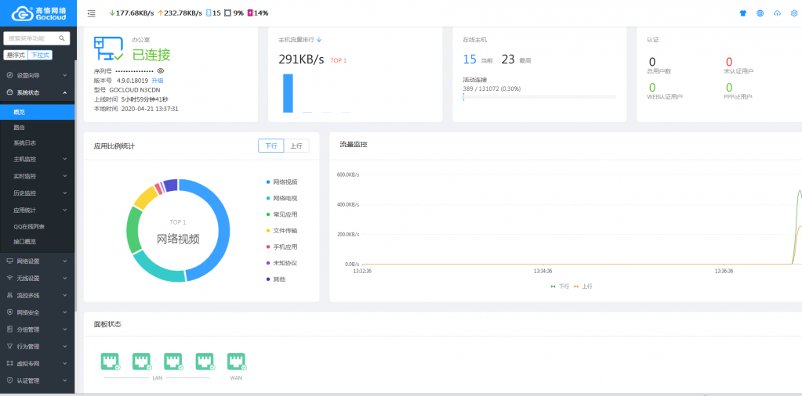The height and width of the screenshot is (396, 802).
Task: Select the 悬浮式 menu mode
Action: (x=16, y=55)
